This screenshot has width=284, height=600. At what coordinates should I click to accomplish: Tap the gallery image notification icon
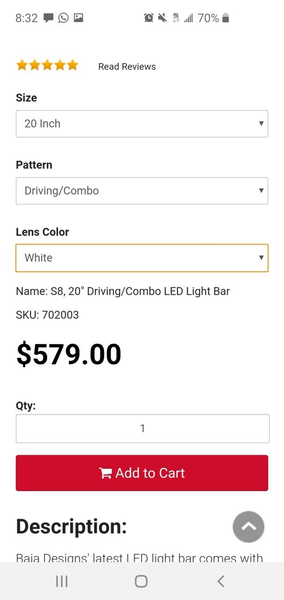click(78, 18)
